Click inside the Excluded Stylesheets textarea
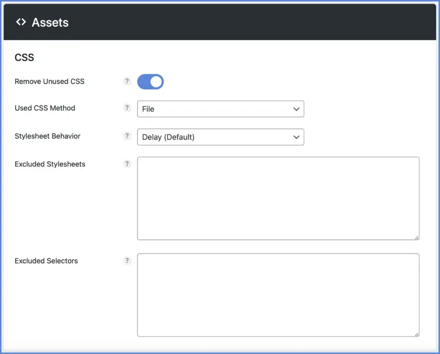 coord(278,198)
